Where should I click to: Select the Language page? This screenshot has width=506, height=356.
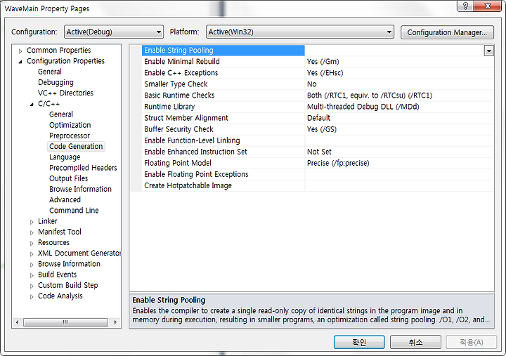point(65,157)
